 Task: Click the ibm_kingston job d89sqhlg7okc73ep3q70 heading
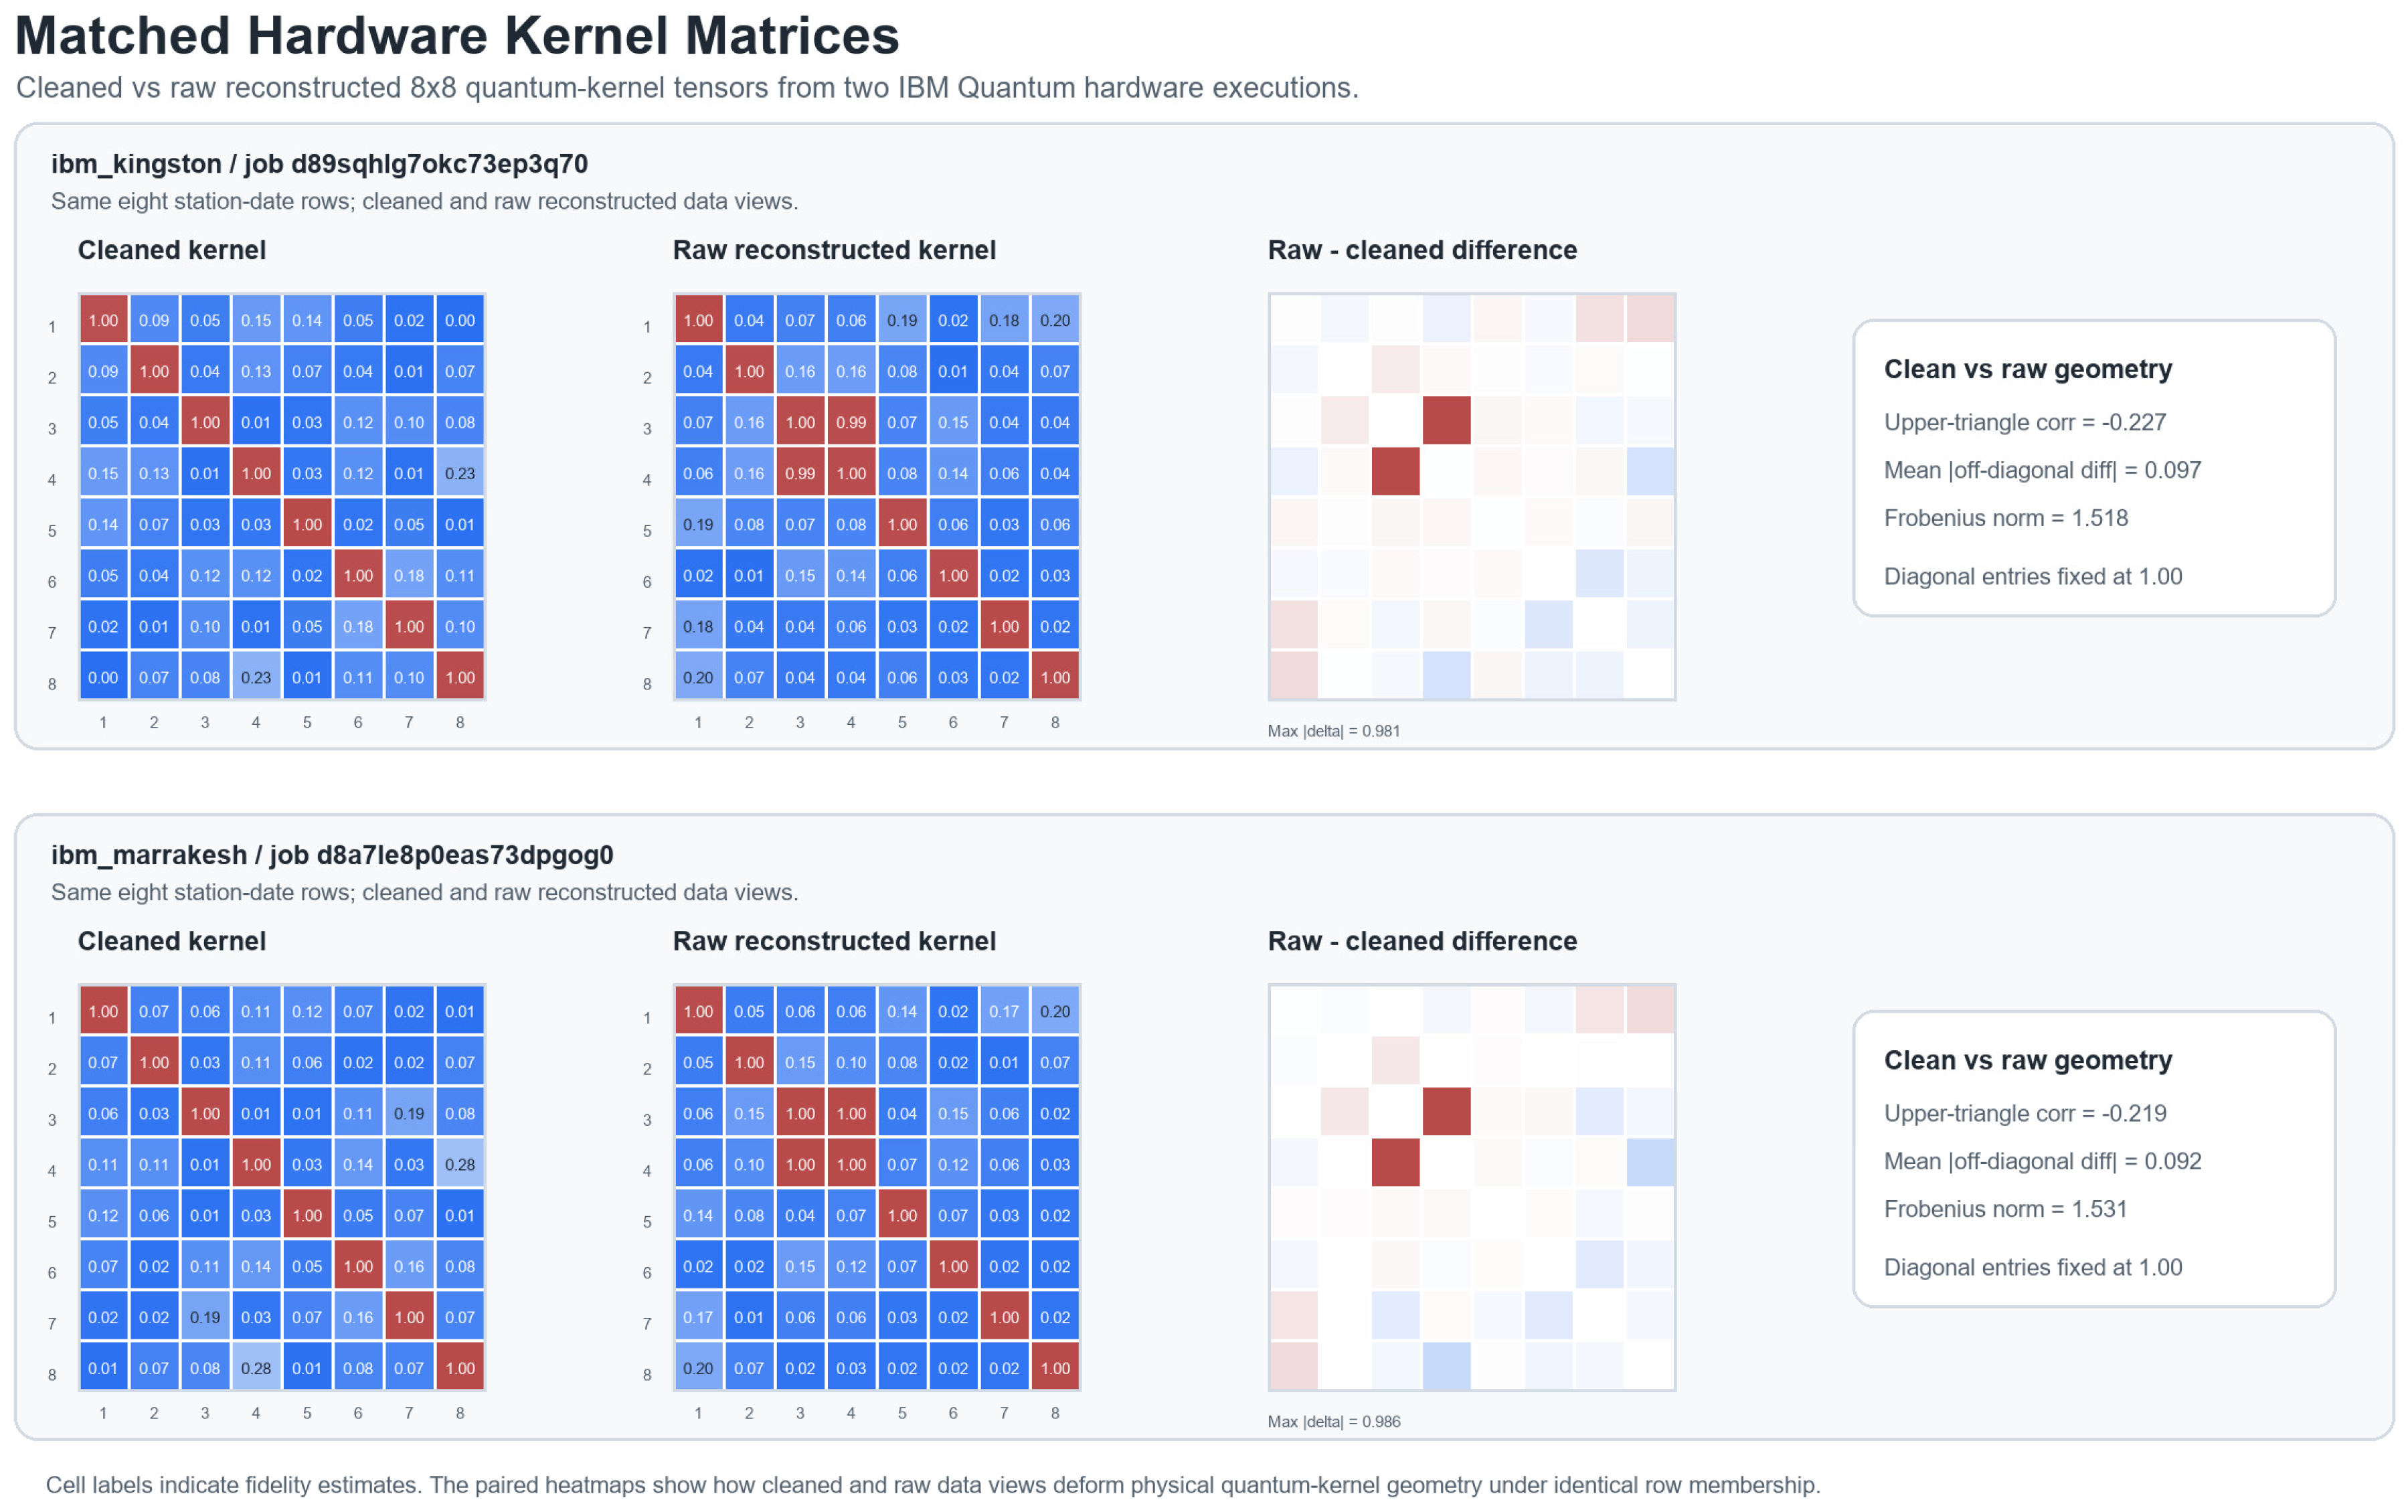pos(320,164)
